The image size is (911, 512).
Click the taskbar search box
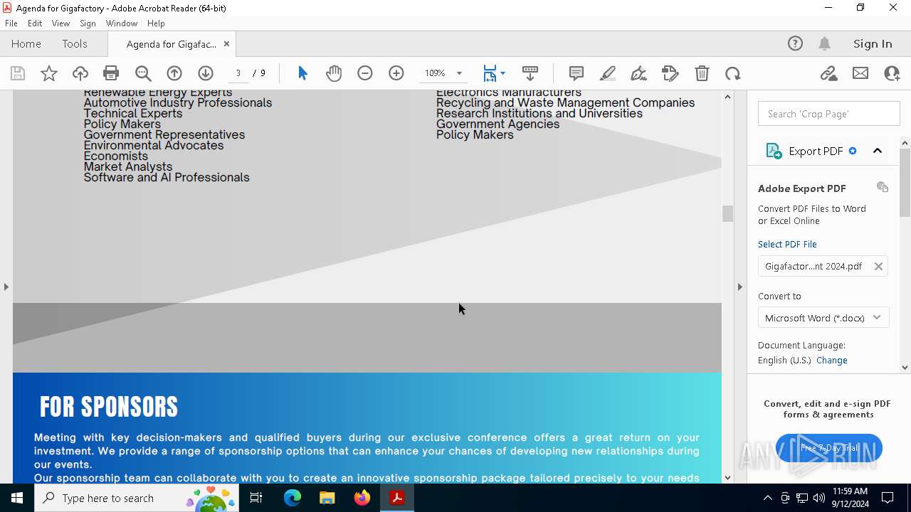tap(137, 498)
